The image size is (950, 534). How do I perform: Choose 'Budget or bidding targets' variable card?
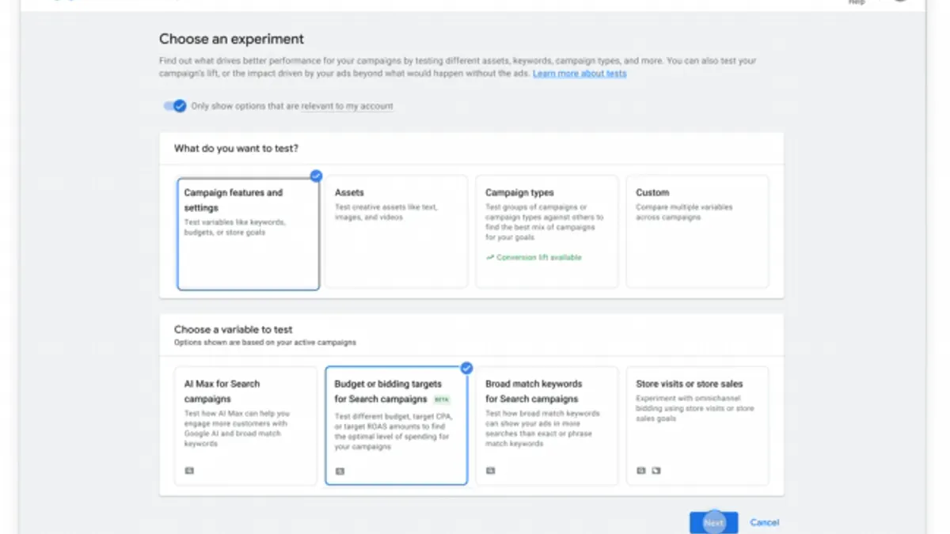[396, 426]
